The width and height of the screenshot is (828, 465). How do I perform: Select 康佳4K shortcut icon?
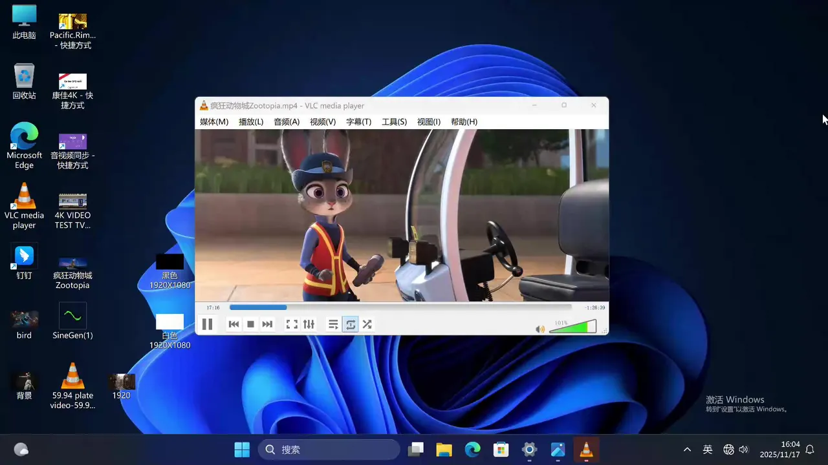pyautogui.click(x=72, y=91)
